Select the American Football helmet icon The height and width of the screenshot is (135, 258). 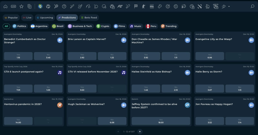pos(104,6)
